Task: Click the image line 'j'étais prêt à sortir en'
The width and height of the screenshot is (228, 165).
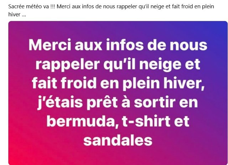Action: click(118, 102)
